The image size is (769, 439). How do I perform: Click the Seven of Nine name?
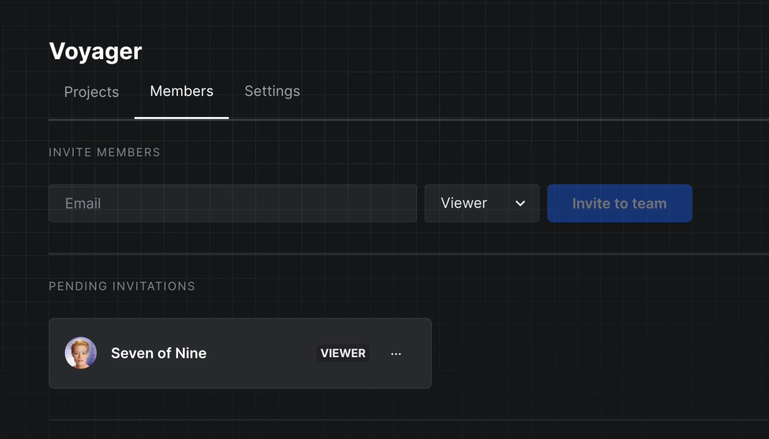tap(159, 353)
